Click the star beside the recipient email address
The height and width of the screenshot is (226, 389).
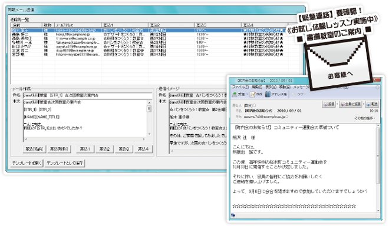(286, 117)
